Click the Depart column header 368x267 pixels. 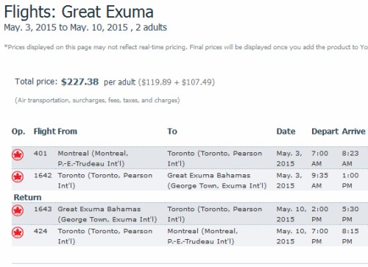pyautogui.click(x=325, y=132)
